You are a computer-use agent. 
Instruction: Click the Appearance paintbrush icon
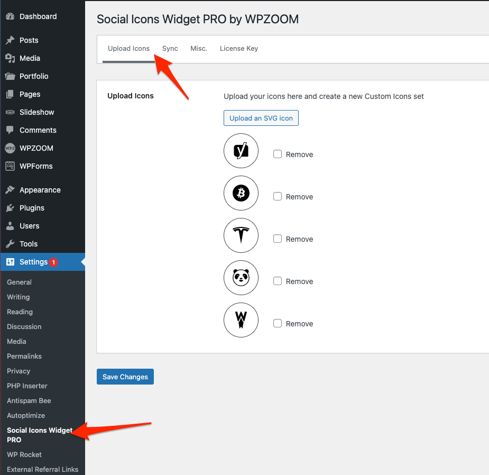(10, 190)
